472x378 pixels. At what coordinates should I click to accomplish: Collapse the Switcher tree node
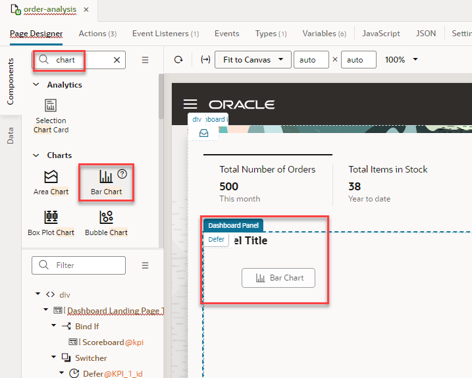(x=53, y=357)
